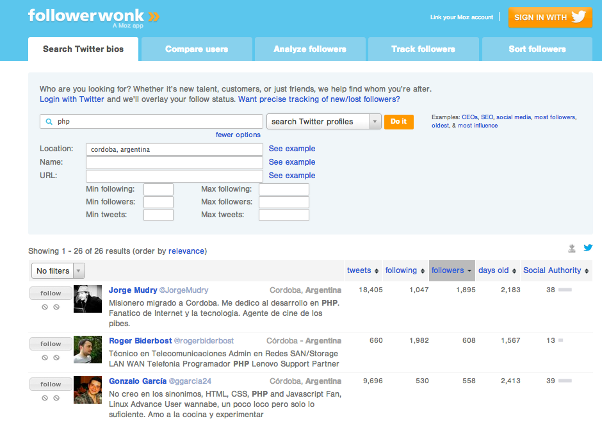
Task: Click the followerwonk logo
Action: tap(94, 18)
